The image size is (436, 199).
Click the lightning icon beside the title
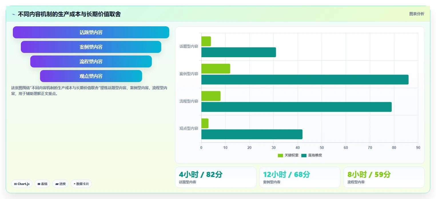pos(13,14)
